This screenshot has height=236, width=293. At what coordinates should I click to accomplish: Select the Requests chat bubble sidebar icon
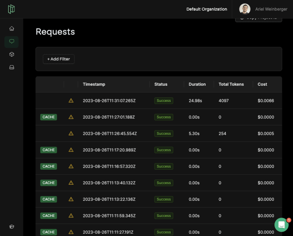point(12,41)
